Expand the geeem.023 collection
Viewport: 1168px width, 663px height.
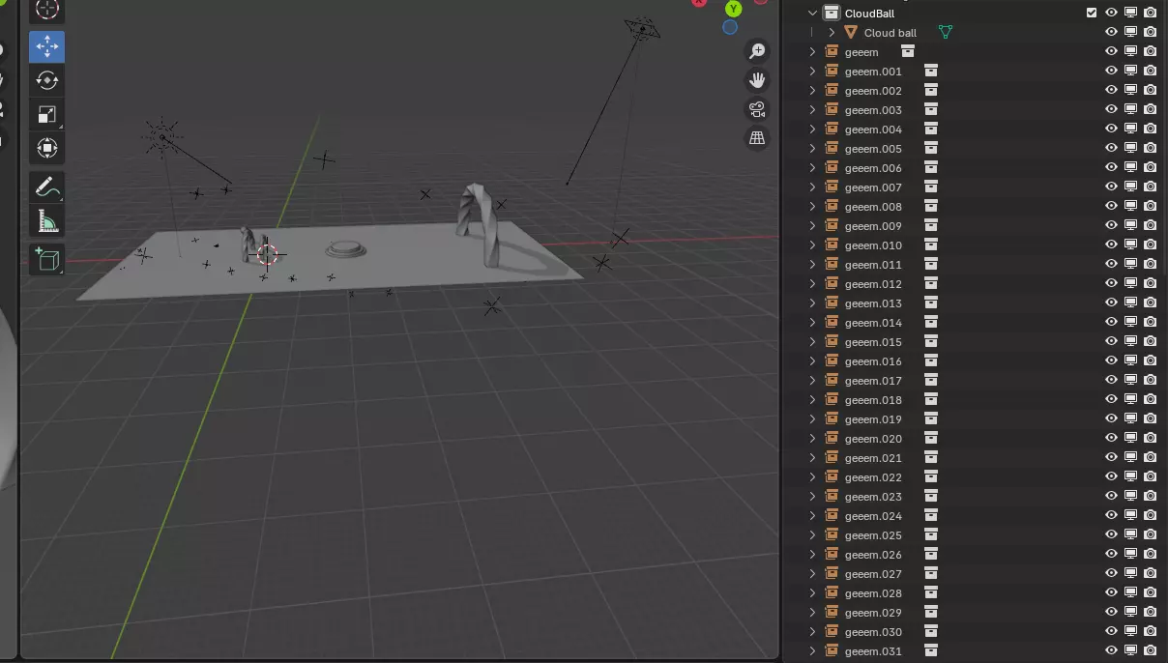[812, 497]
